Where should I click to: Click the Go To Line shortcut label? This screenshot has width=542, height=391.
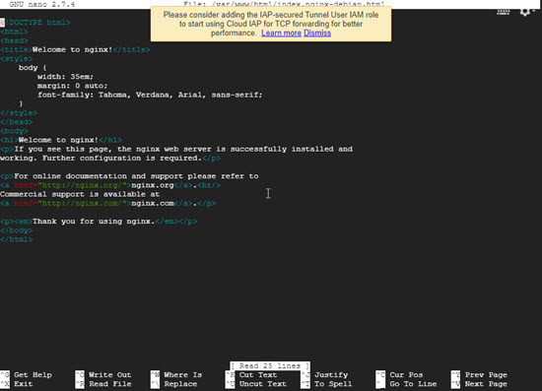point(413,384)
